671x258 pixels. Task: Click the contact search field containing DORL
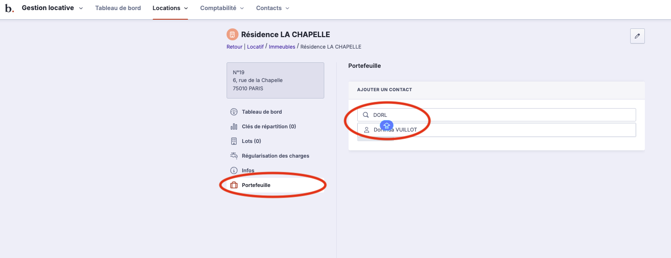[x=500, y=115]
